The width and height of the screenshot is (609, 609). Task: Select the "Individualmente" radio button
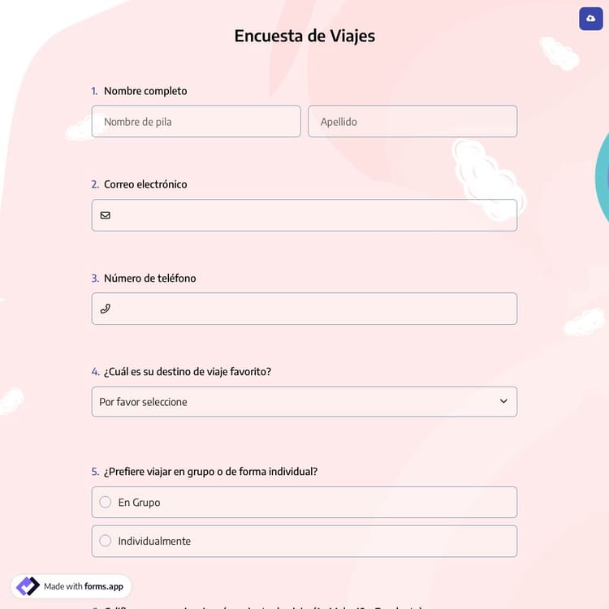point(106,541)
